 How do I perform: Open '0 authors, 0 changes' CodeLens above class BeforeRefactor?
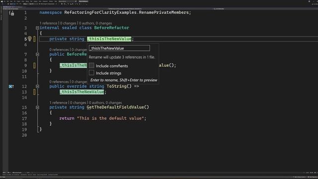pos(95,23)
